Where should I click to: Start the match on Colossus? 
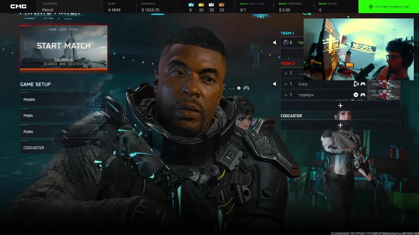point(64,48)
